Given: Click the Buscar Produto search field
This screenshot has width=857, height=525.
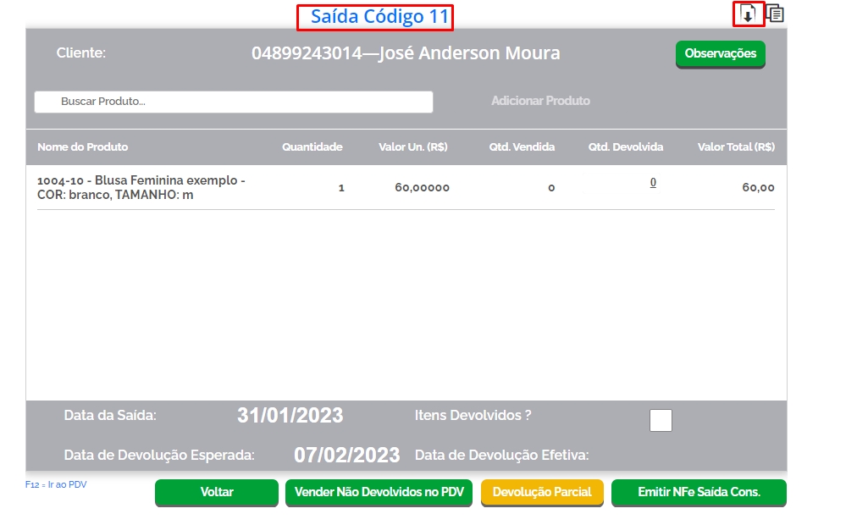Looking at the screenshot, I should point(234,102).
